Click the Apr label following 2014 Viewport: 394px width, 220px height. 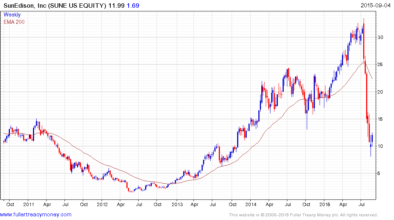(x=269, y=204)
